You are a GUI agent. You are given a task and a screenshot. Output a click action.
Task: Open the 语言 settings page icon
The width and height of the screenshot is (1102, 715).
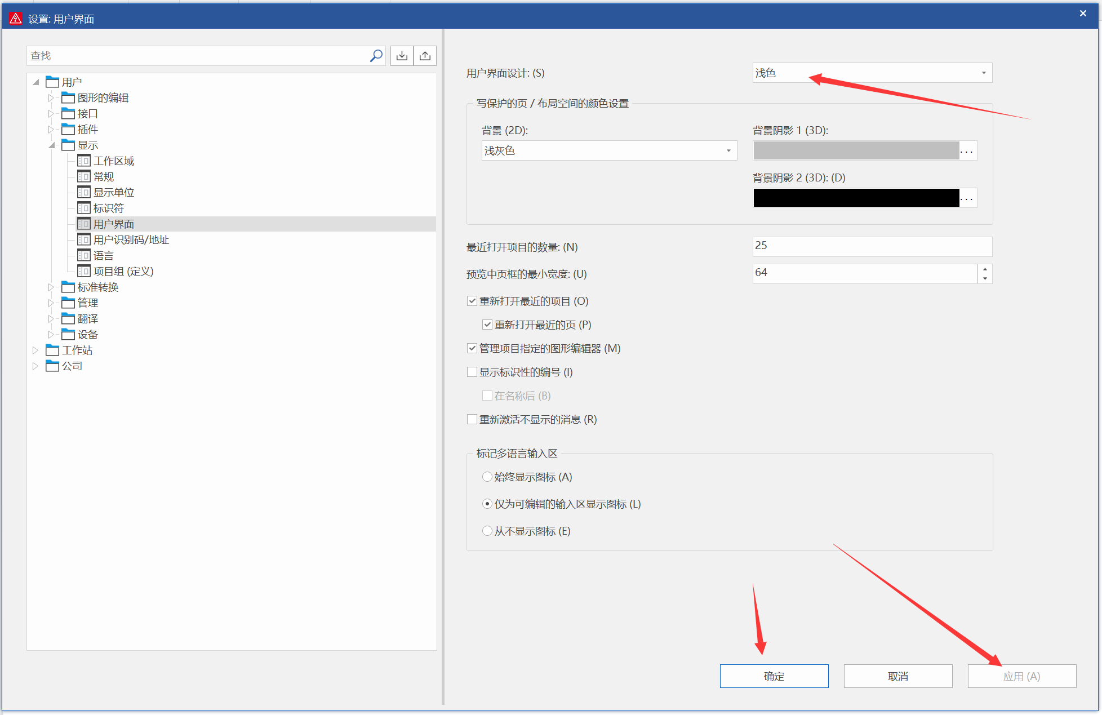click(x=84, y=256)
